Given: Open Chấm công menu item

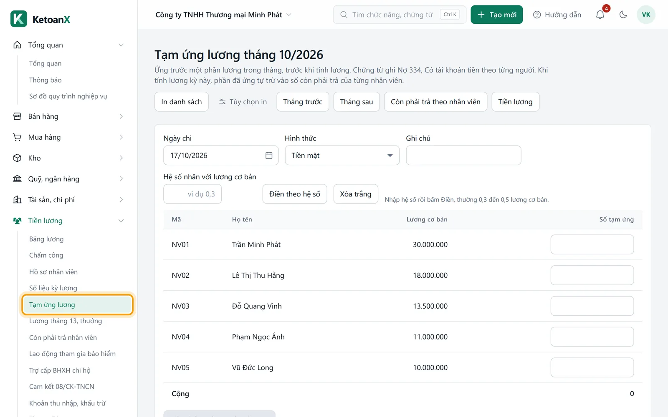Looking at the screenshot, I should tap(46, 255).
